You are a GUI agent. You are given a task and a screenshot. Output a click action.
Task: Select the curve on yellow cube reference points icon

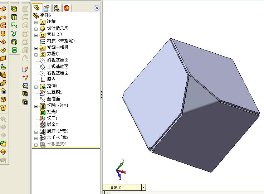pyautogui.click(x=14, y=42)
